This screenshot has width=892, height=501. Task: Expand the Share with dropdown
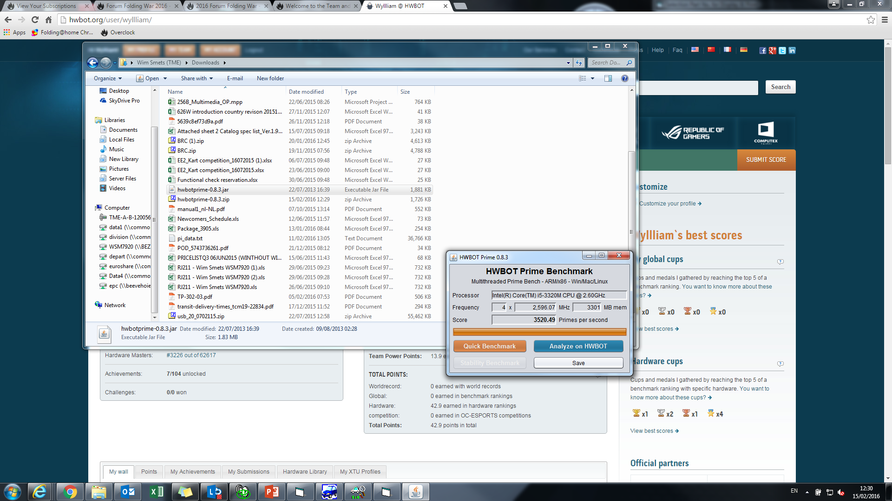(197, 78)
